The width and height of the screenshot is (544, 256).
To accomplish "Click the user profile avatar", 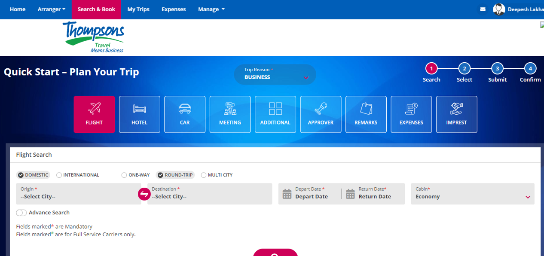I will click(499, 9).
